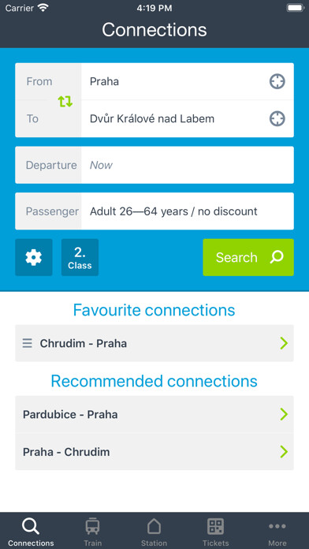Open the Passenger type selector

coord(154,211)
